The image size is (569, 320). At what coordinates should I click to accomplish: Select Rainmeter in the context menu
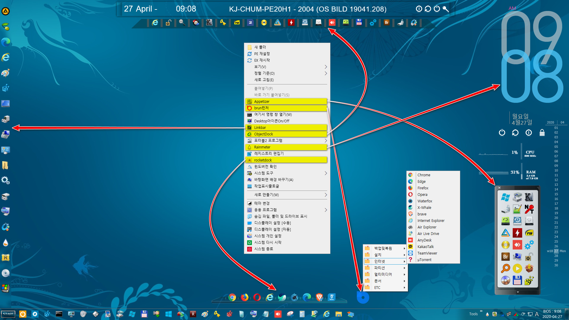coord(286,147)
